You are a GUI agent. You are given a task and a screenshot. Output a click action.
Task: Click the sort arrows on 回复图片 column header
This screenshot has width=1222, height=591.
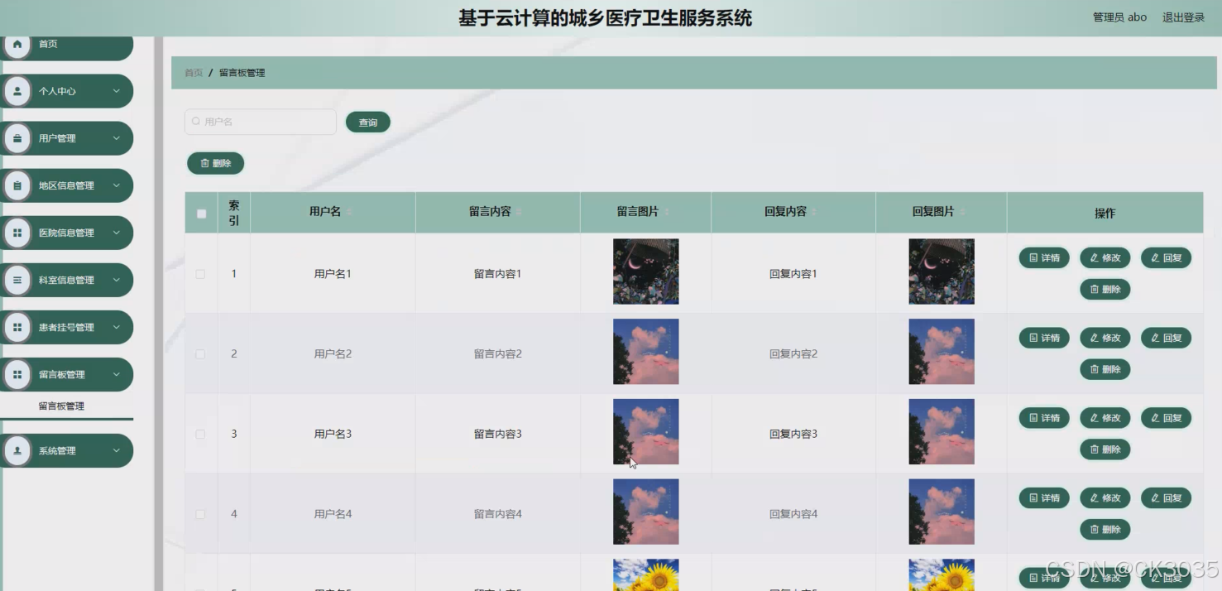coord(962,212)
